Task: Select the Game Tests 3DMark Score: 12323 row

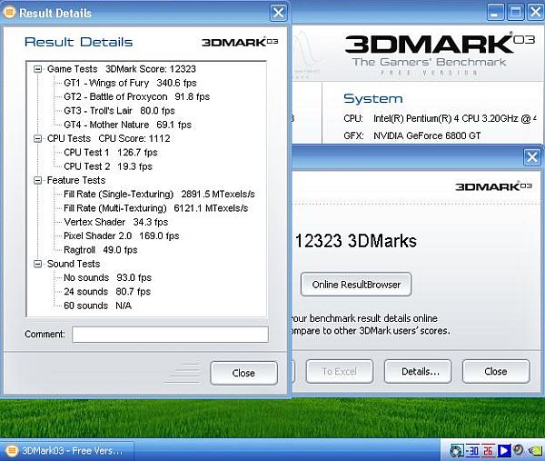Action: [x=122, y=69]
